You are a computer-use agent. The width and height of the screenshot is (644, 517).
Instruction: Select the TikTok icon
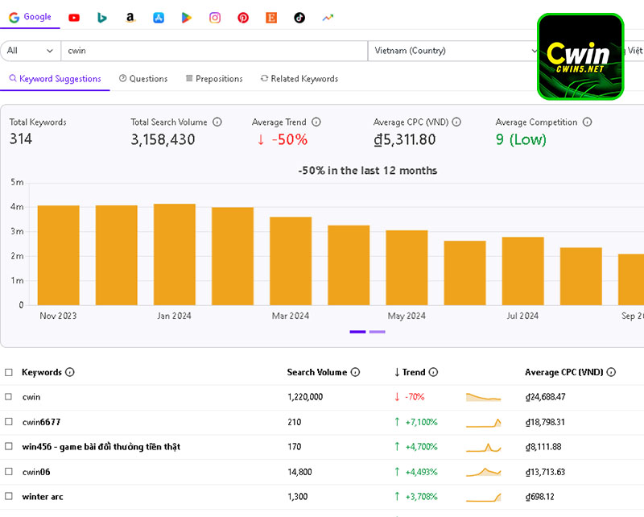tap(299, 18)
